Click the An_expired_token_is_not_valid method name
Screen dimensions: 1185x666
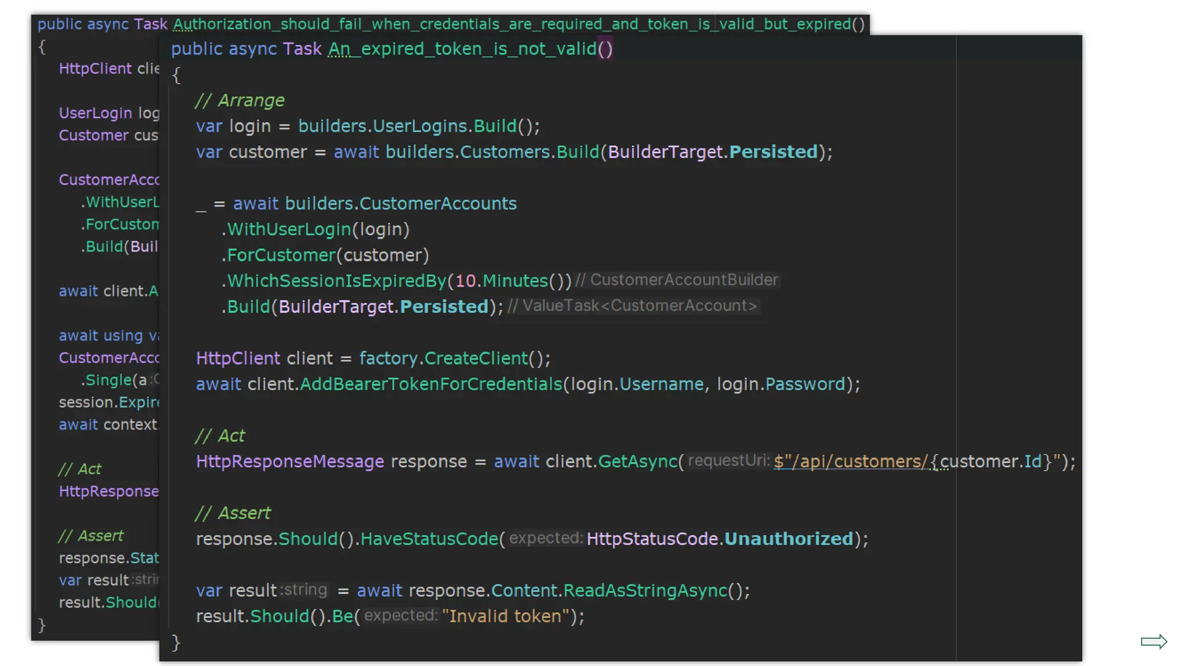click(462, 49)
